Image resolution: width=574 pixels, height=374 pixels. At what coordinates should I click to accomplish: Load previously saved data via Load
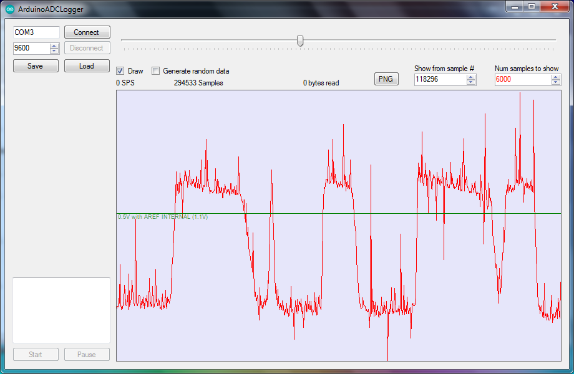[87, 65]
